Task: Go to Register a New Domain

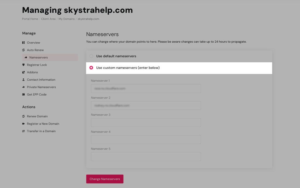Action: point(43,124)
